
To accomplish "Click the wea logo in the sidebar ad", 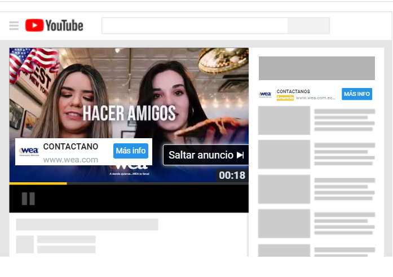I will [265, 95].
